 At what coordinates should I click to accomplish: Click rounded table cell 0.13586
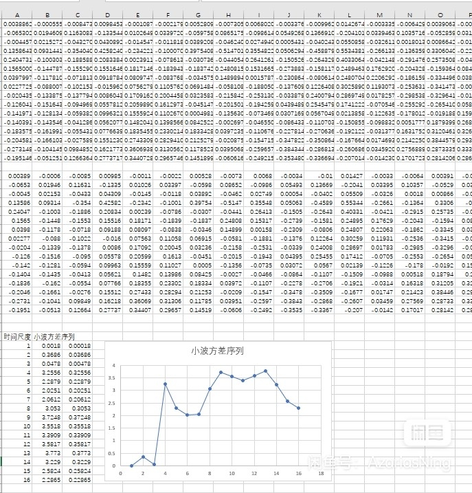[x=17, y=203]
